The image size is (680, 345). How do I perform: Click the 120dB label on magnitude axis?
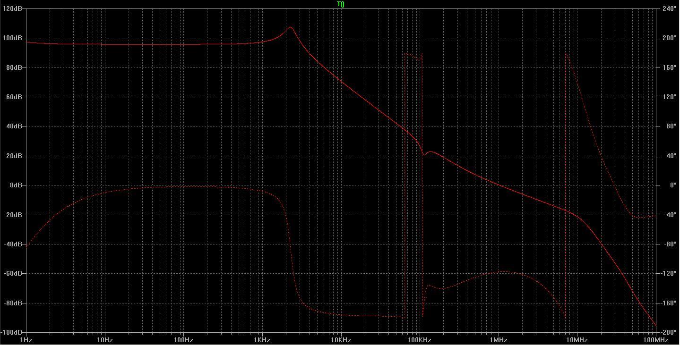13,8
